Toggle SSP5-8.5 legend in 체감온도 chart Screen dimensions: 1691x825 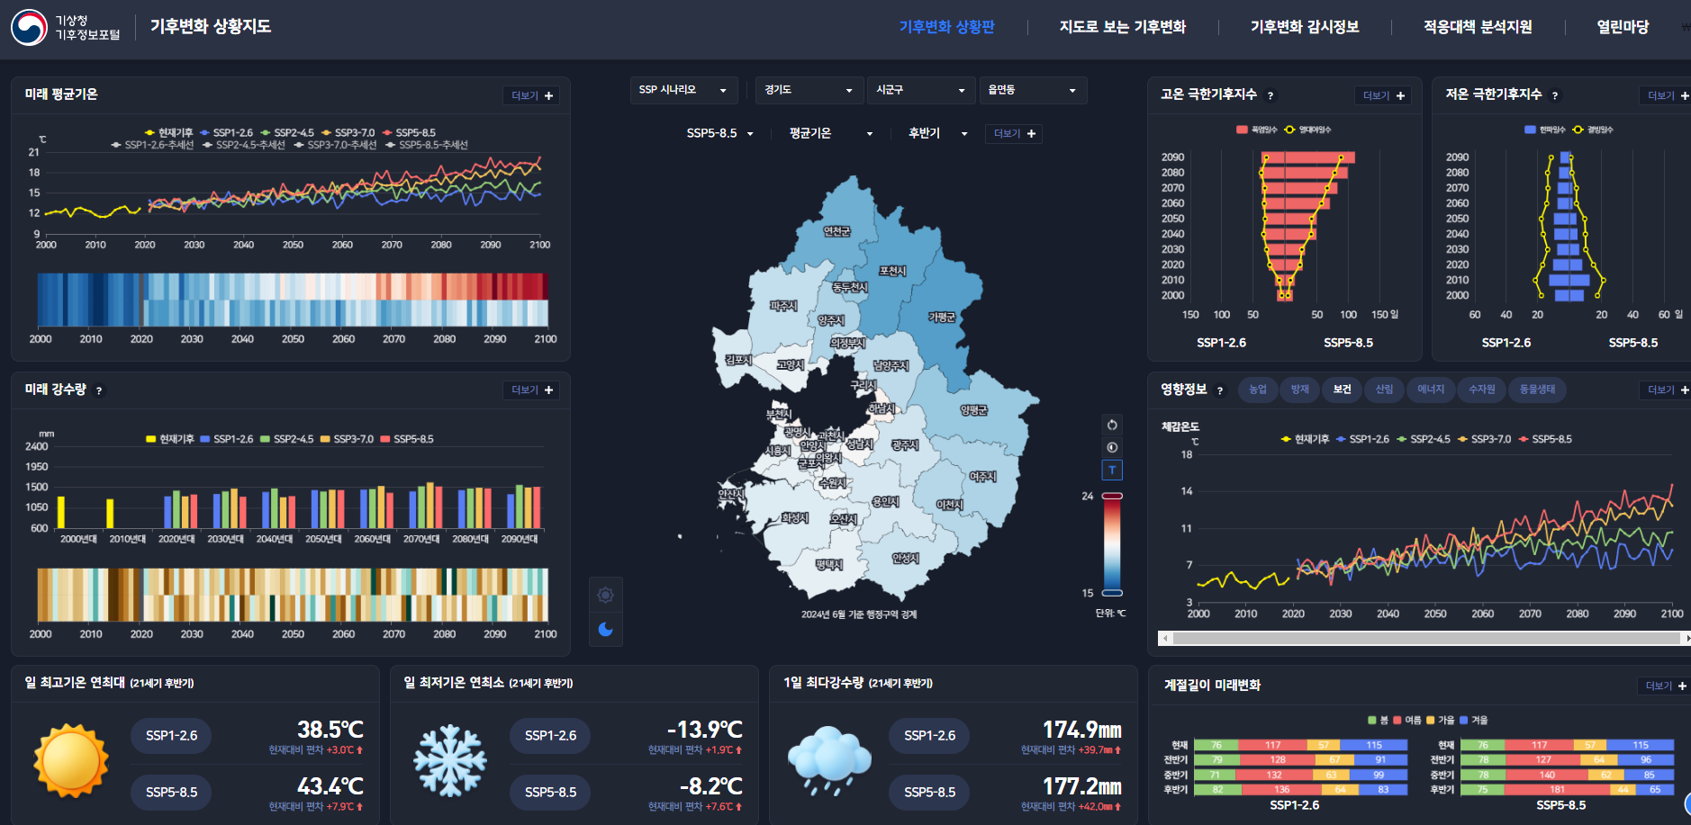pos(1545,439)
